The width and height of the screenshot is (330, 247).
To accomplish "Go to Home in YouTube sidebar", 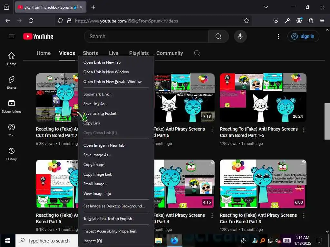I will click(12, 59).
